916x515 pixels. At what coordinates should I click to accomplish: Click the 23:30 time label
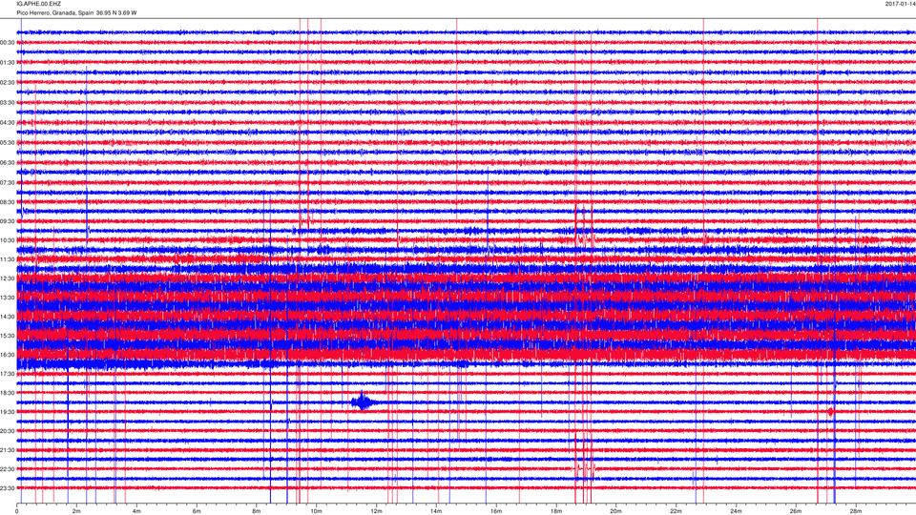tap(8, 488)
